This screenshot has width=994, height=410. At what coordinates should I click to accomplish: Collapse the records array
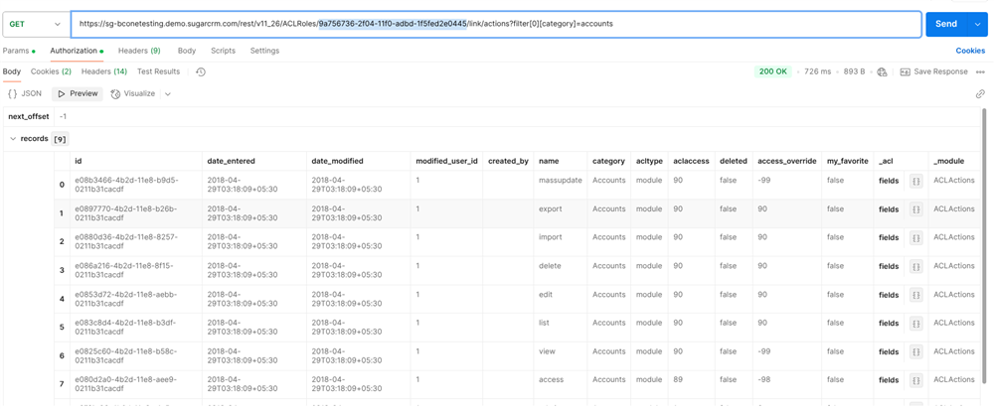13,139
